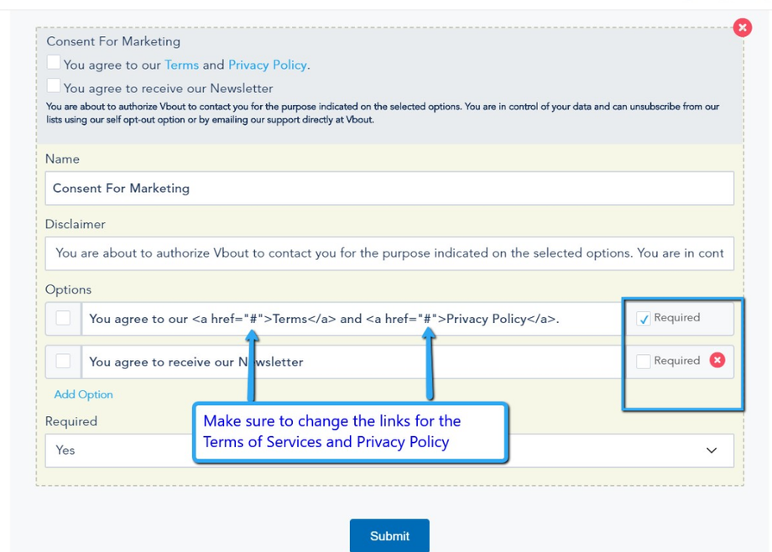772x552 pixels.
Task: Edit the Terms and Privacy Policy option text
Action: point(352,319)
